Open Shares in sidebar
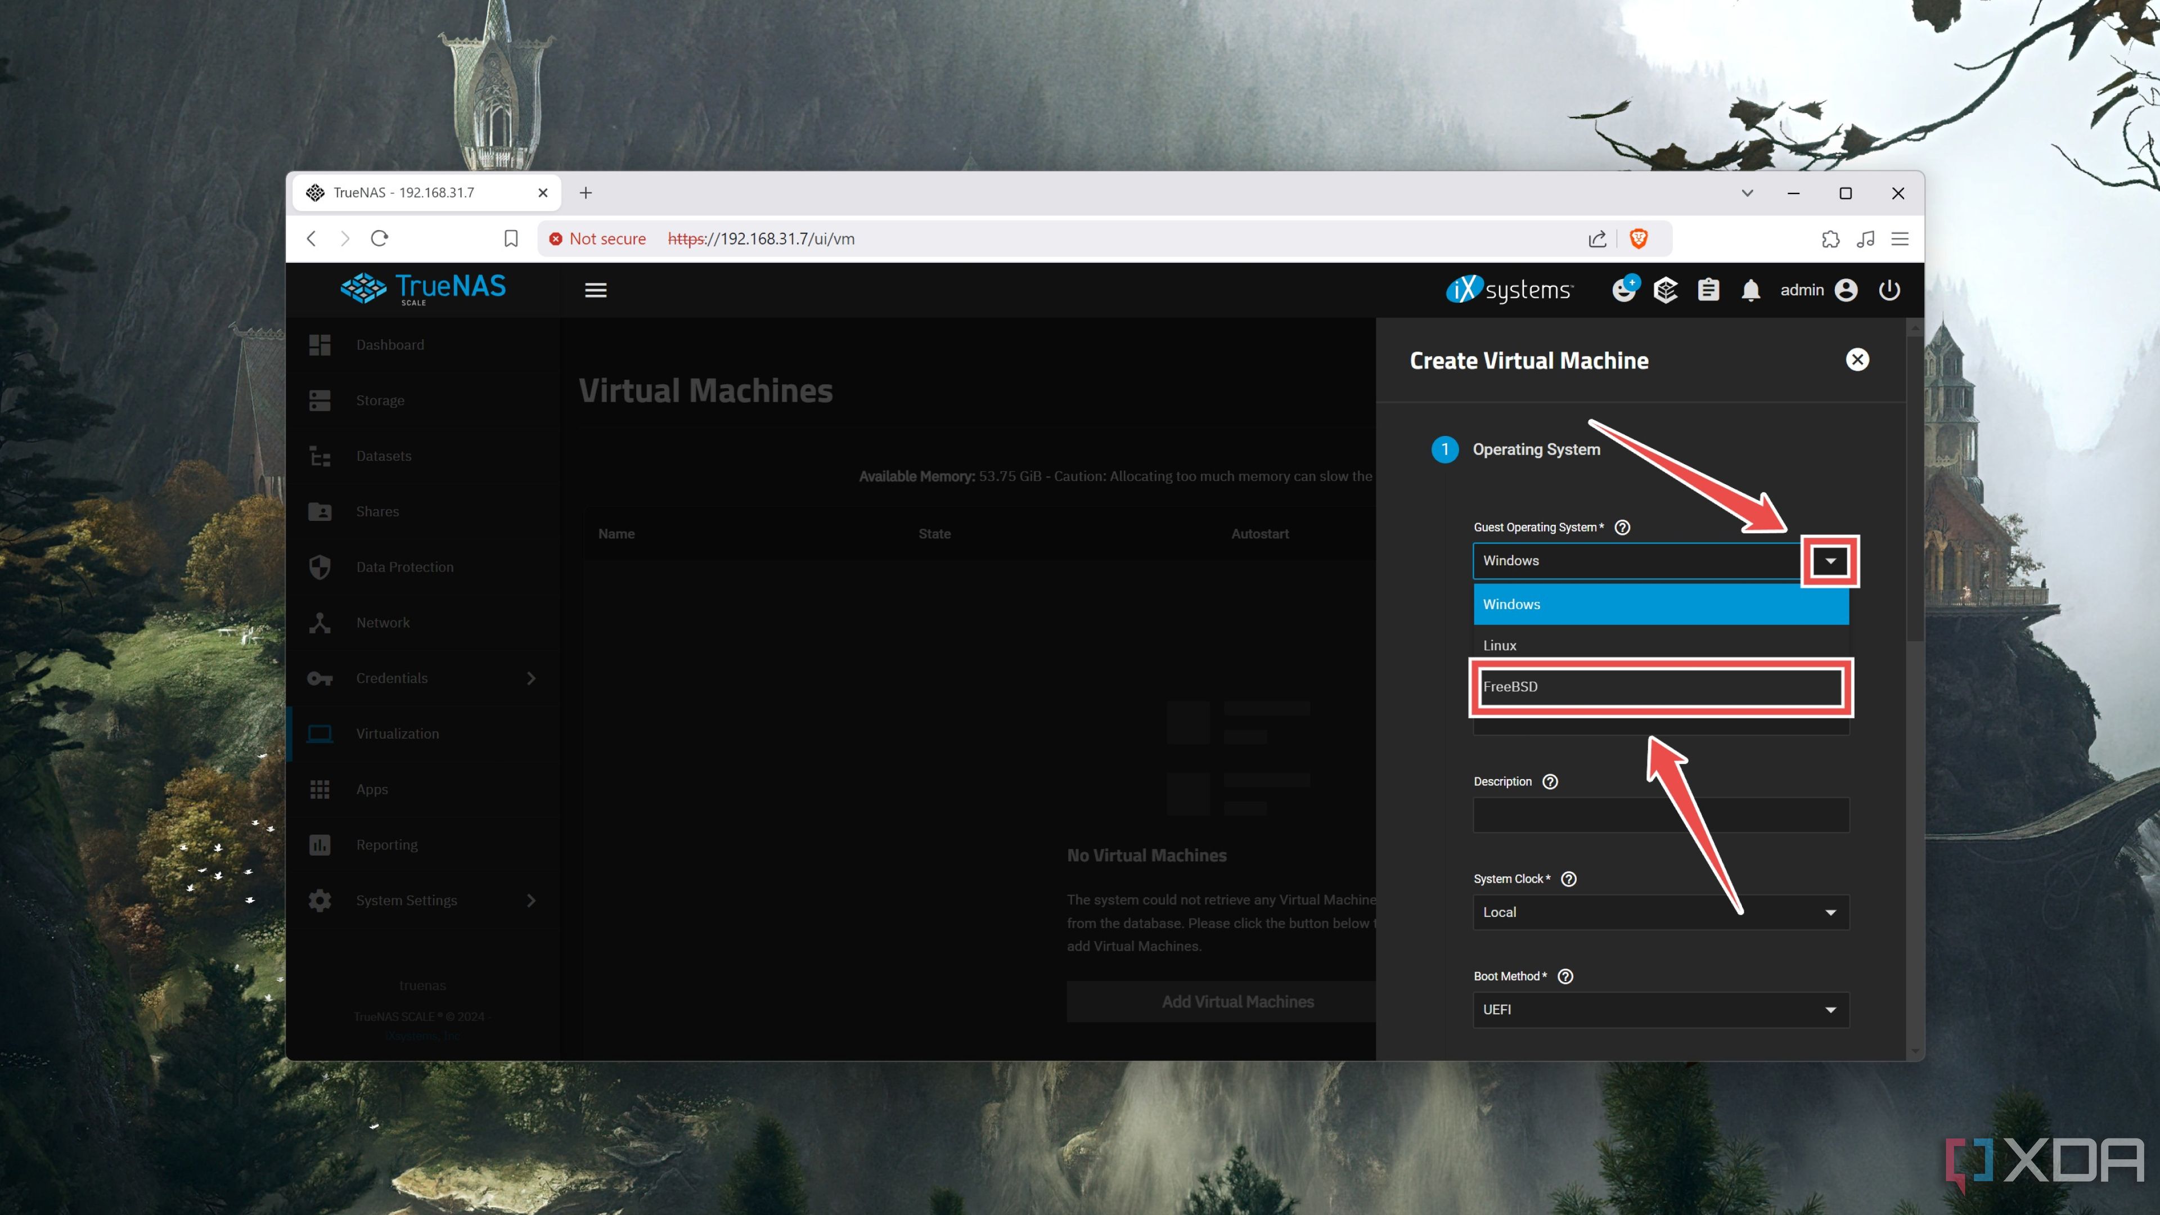Viewport: 2160px width, 1215px height. click(424, 511)
